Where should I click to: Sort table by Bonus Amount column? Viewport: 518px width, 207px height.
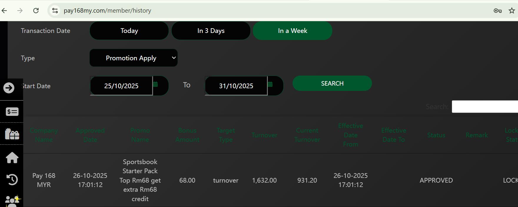click(x=187, y=135)
